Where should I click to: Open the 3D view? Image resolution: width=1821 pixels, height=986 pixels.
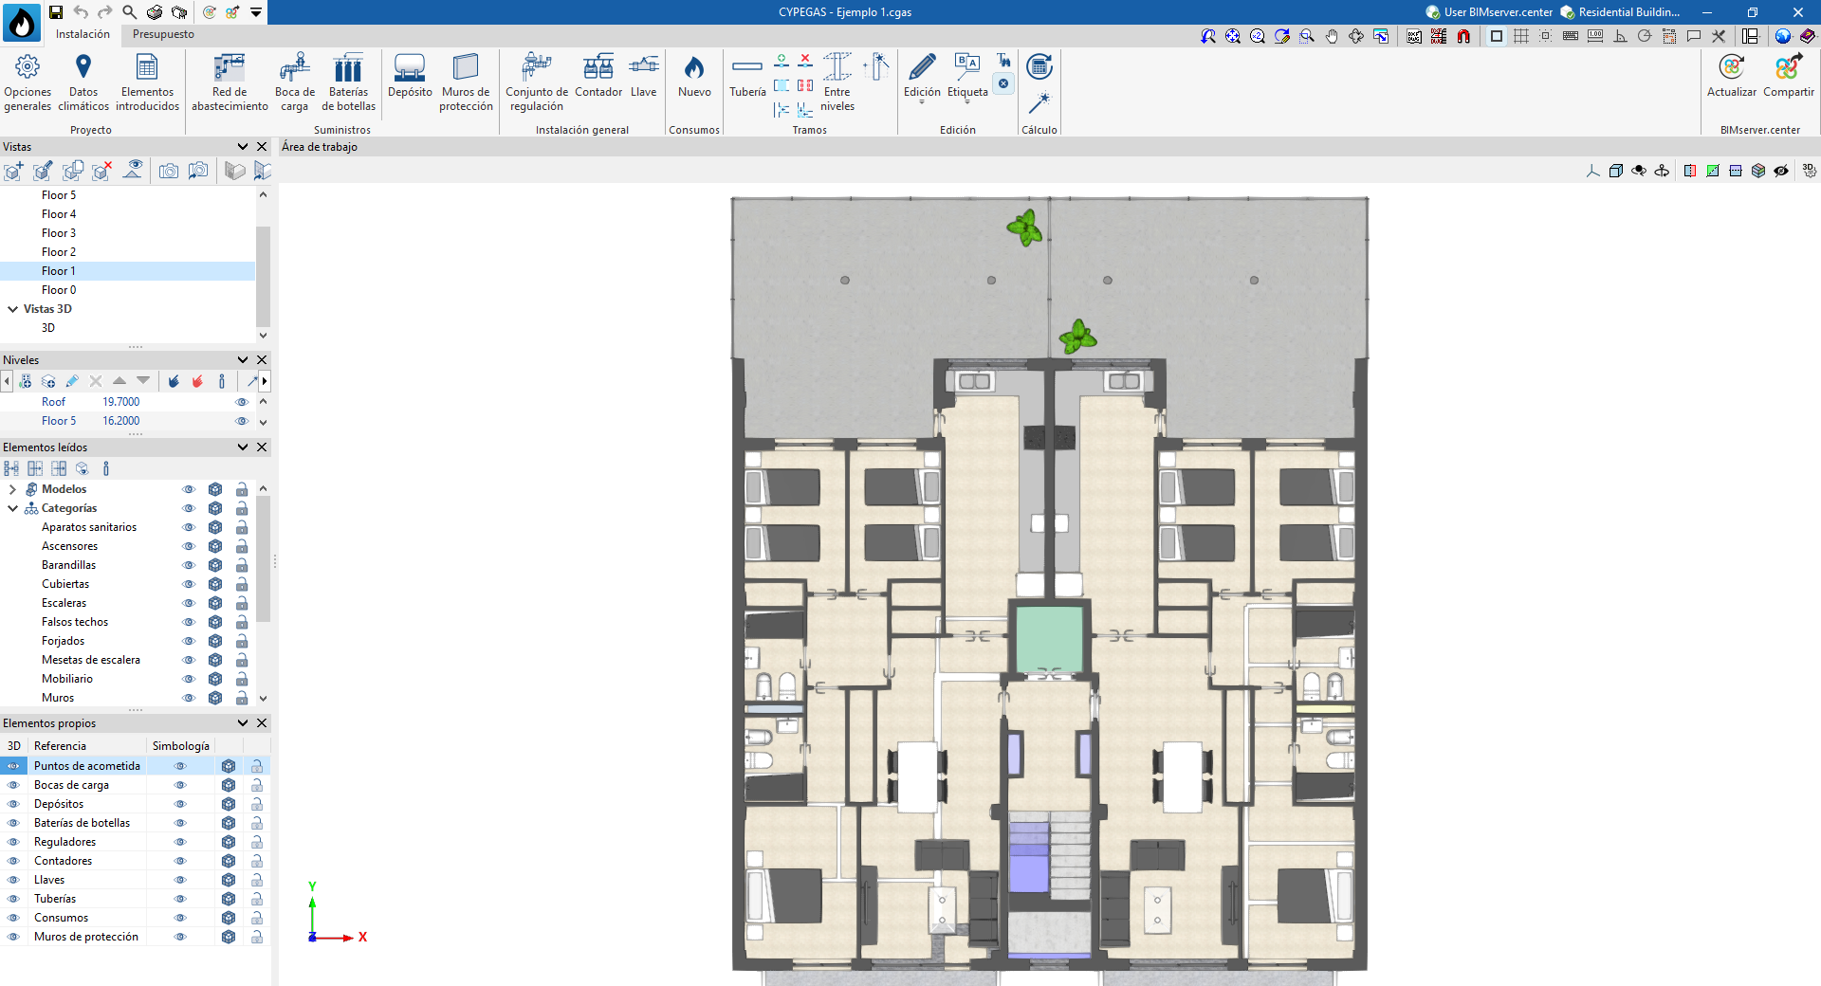[48, 328]
